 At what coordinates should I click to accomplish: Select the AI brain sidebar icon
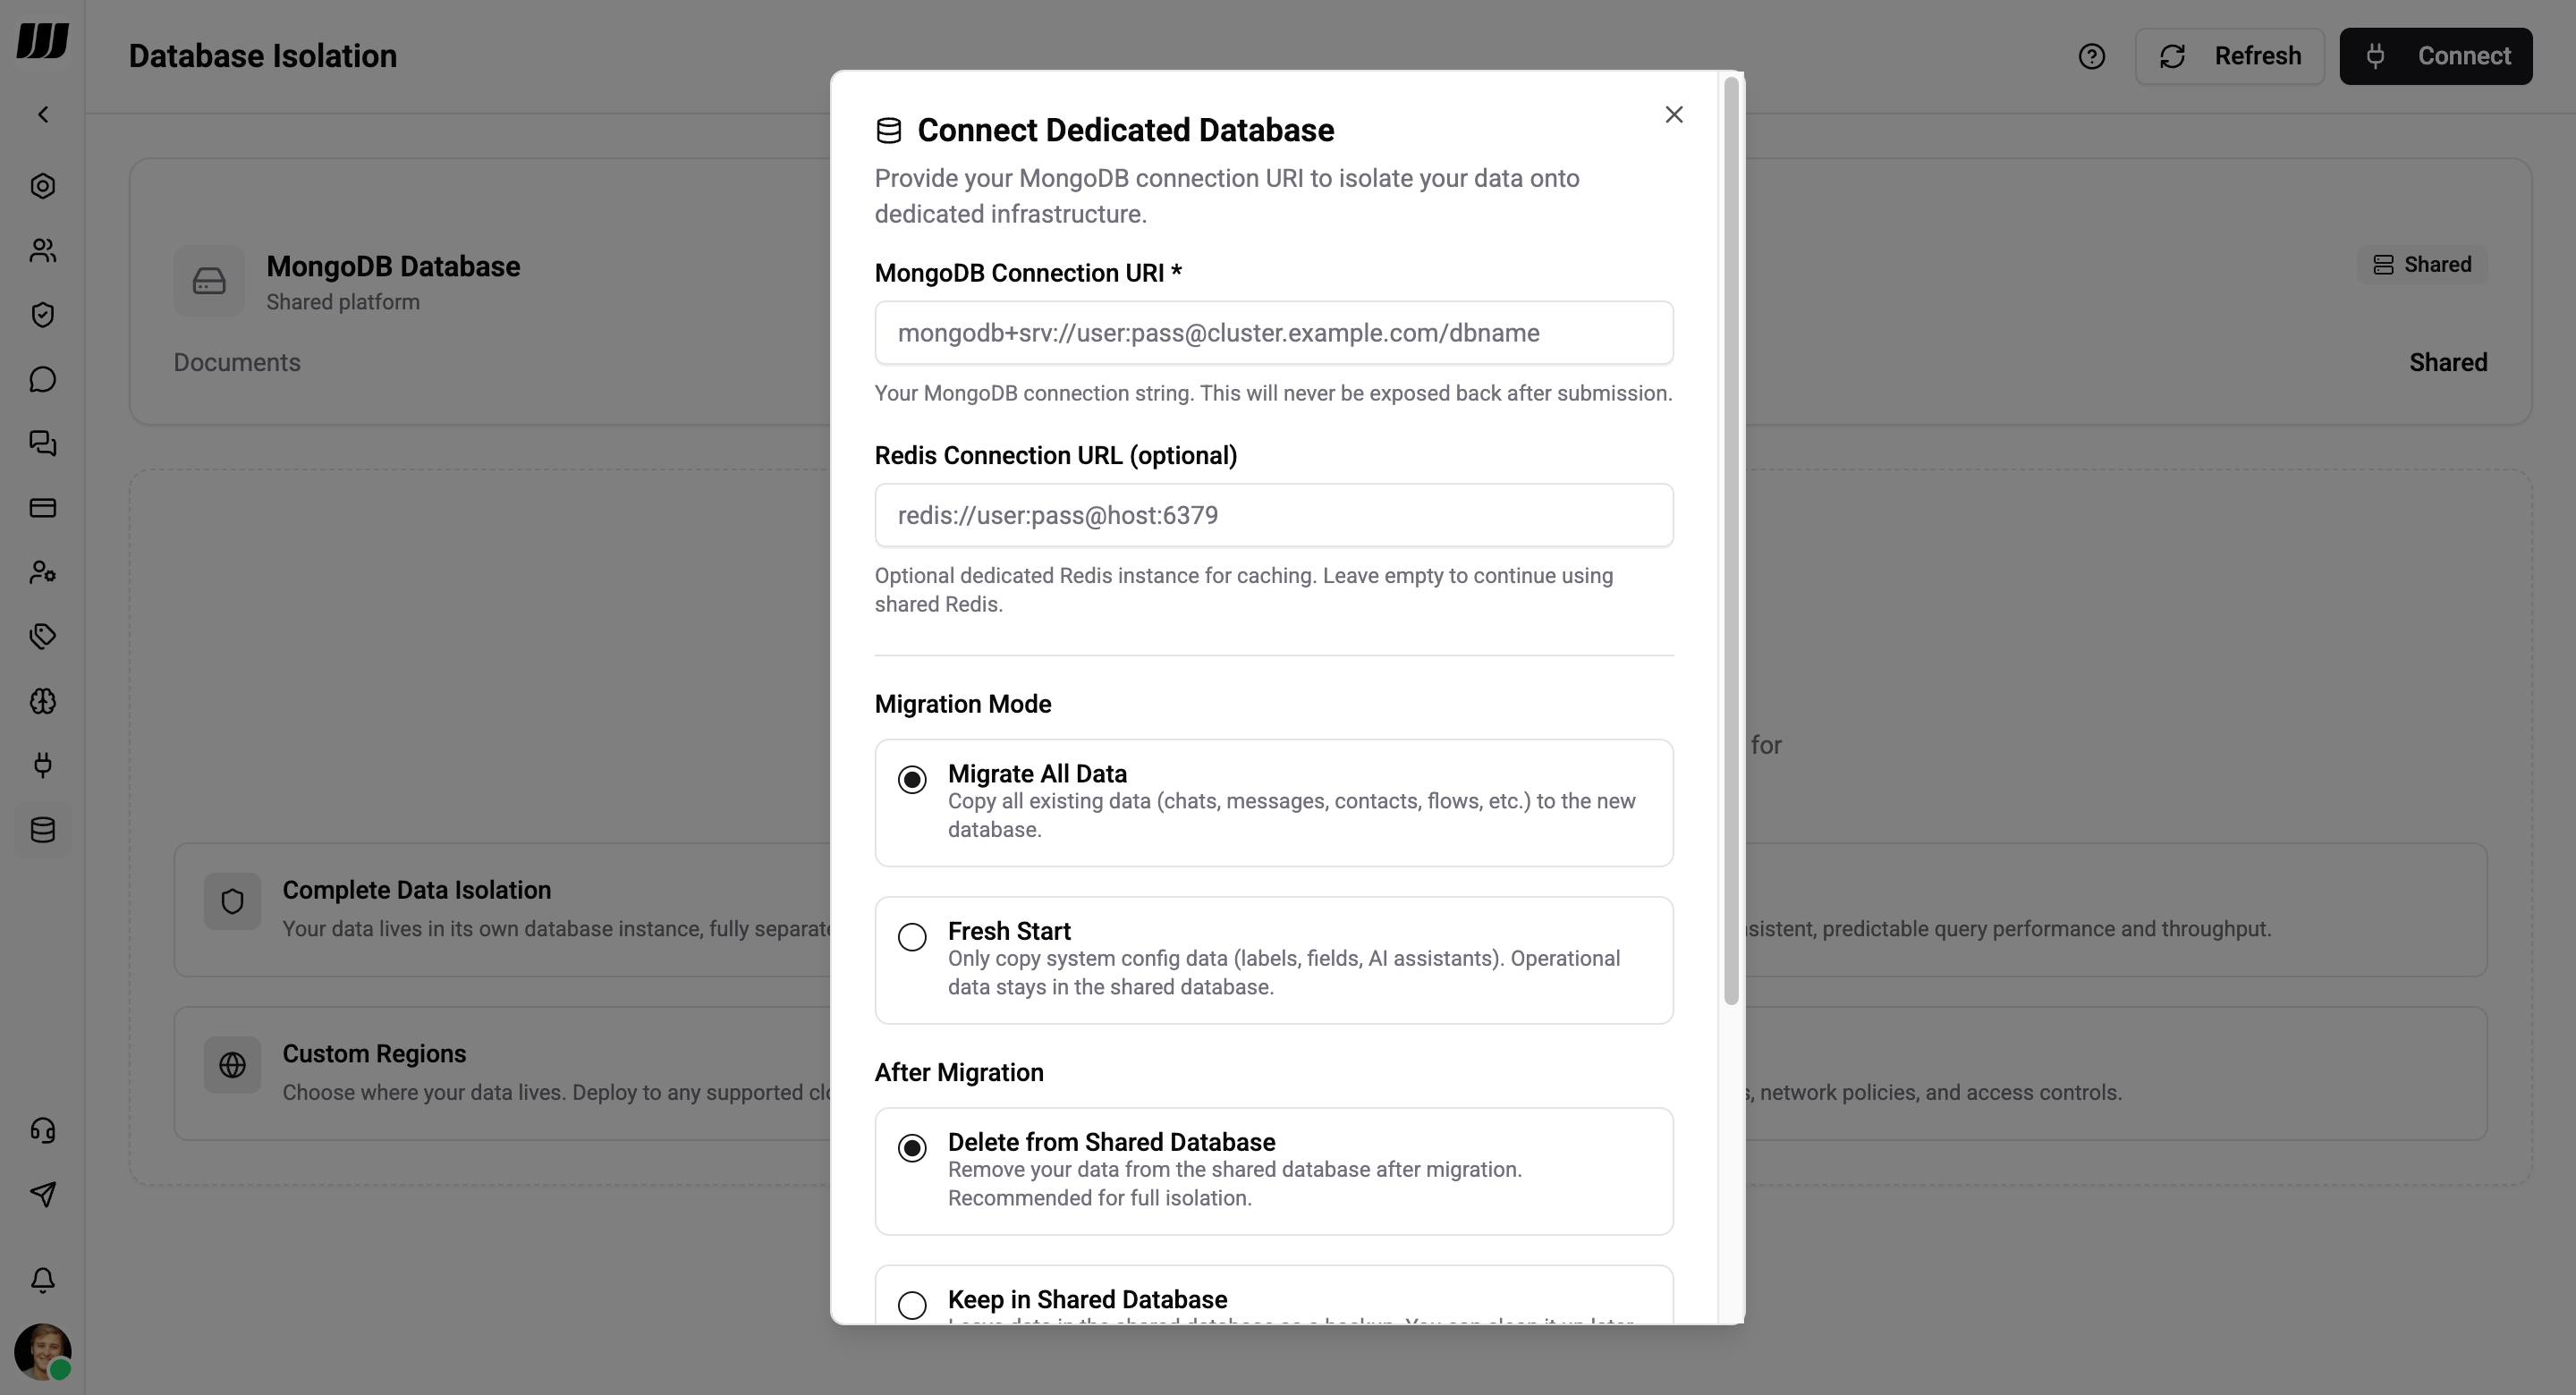(x=43, y=702)
